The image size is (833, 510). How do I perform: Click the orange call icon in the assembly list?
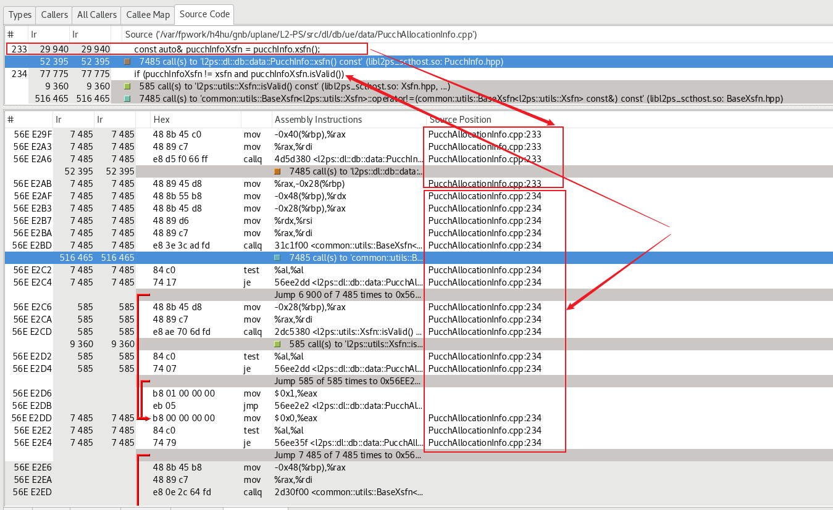(x=277, y=171)
